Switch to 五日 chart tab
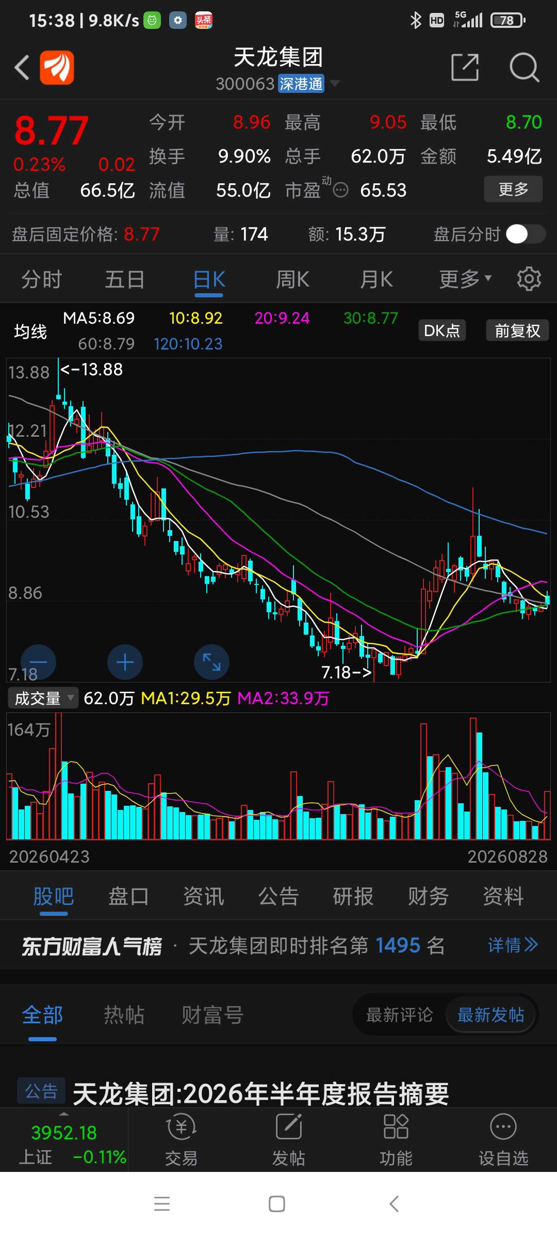 tap(125, 279)
